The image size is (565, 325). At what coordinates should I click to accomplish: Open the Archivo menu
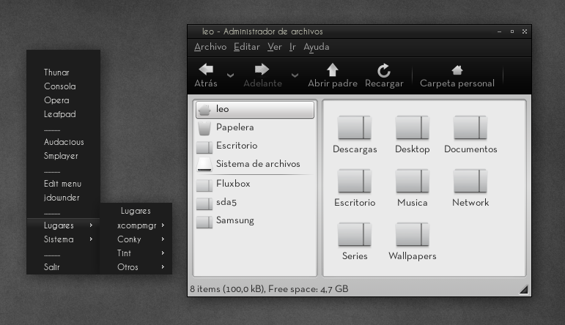pyautogui.click(x=210, y=47)
